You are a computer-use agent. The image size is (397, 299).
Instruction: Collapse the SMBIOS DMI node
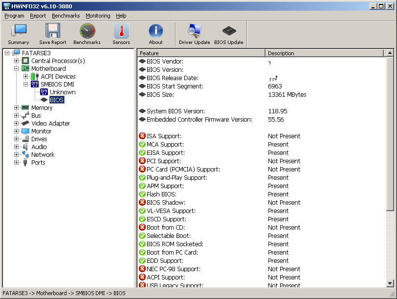click(25, 84)
